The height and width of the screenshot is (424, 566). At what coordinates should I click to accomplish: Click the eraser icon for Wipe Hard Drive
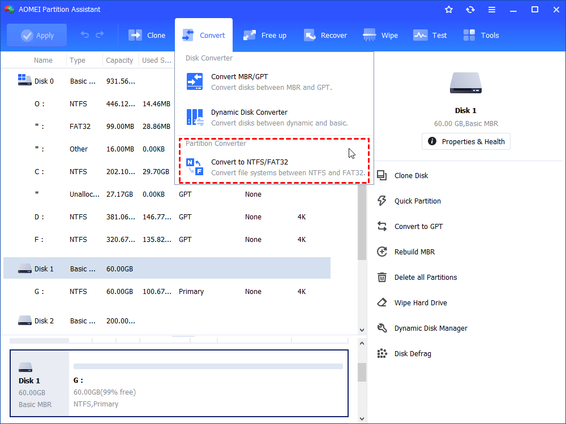pos(382,302)
